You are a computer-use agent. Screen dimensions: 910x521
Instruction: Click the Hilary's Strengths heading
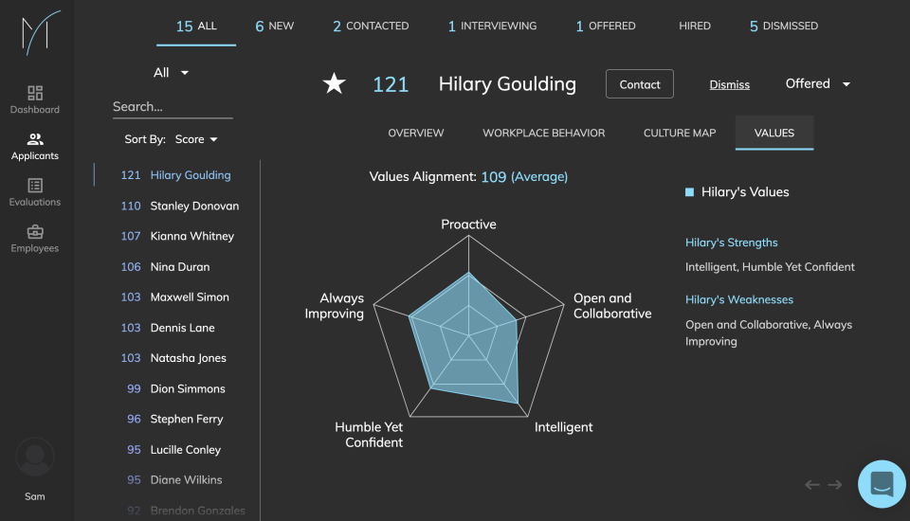pyautogui.click(x=731, y=243)
